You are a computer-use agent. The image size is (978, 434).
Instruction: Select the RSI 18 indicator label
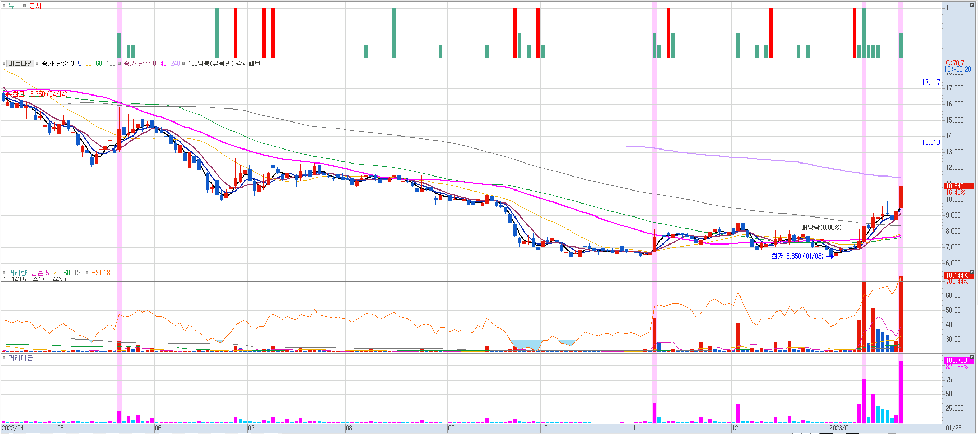pos(101,273)
